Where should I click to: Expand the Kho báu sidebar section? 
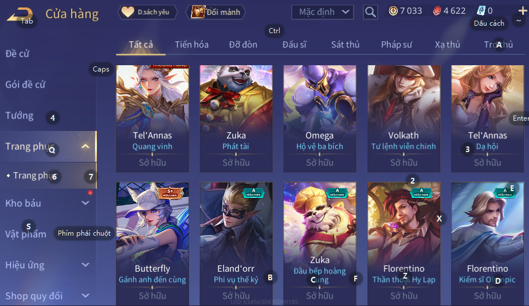click(x=86, y=203)
